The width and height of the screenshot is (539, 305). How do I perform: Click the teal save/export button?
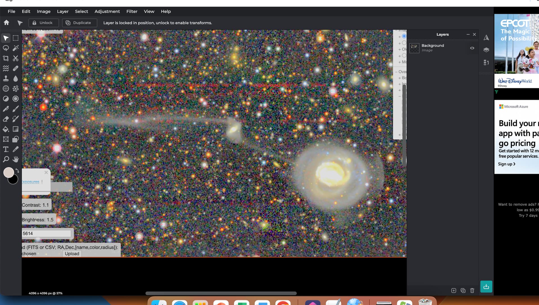(x=486, y=287)
